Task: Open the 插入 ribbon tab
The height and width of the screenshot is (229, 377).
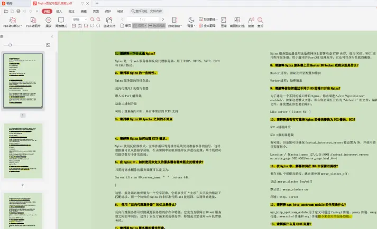Action: tap(59, 11)
